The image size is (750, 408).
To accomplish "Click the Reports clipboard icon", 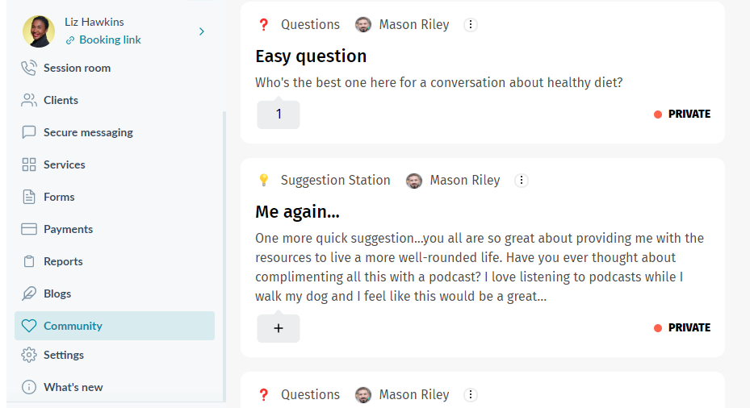I will coord(29,261).
